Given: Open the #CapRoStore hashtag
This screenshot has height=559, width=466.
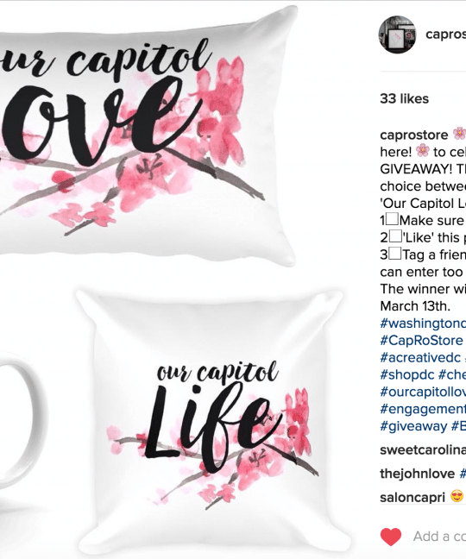Looking at the screenshot, I should (421, 341).
